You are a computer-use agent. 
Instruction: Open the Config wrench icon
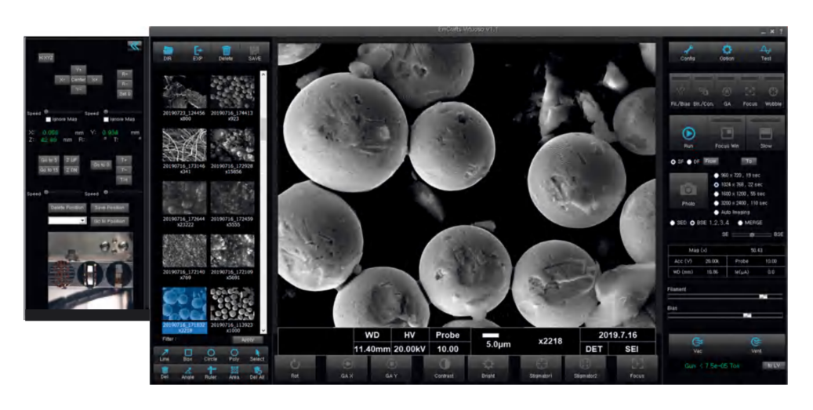click(688, 53)
